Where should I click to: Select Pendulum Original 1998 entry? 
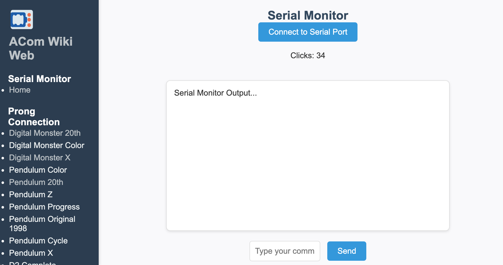42,224
